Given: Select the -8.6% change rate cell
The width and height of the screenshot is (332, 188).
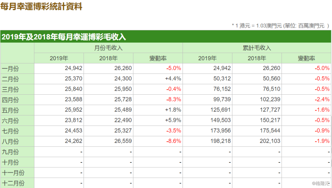Looking at the screenshot, I should [174, 141].
